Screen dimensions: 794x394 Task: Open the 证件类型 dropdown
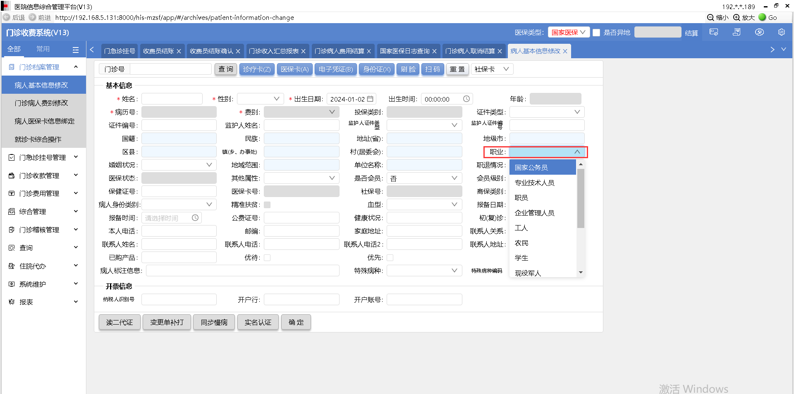click(547, 112)
